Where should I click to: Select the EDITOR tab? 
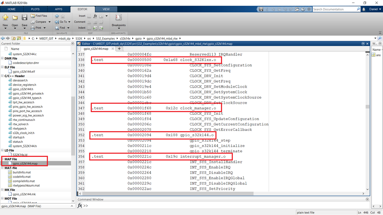(82, 9)
